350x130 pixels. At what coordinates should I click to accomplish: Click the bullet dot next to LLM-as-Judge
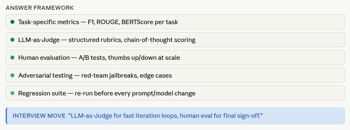[13, 40]
